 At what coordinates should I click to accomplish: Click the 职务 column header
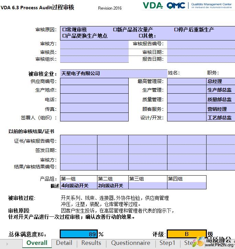pyautogui.click(x=213, y=73)
